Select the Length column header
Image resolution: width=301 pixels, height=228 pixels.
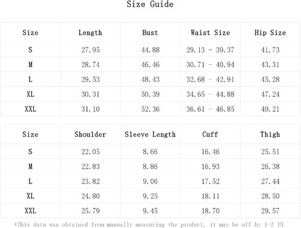[x=90, y=33]
